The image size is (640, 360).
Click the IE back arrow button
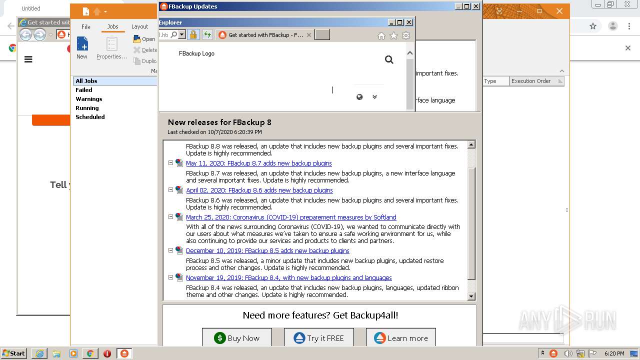point(25,34)
